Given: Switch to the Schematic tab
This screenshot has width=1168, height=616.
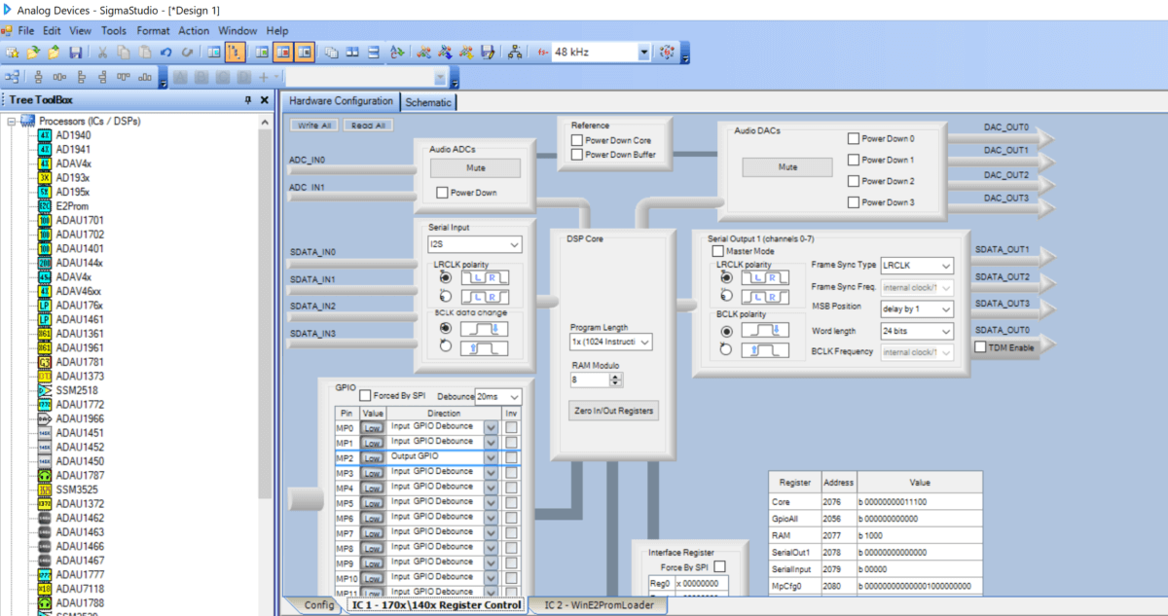Looking at the screenshot, I should [428, 102].
